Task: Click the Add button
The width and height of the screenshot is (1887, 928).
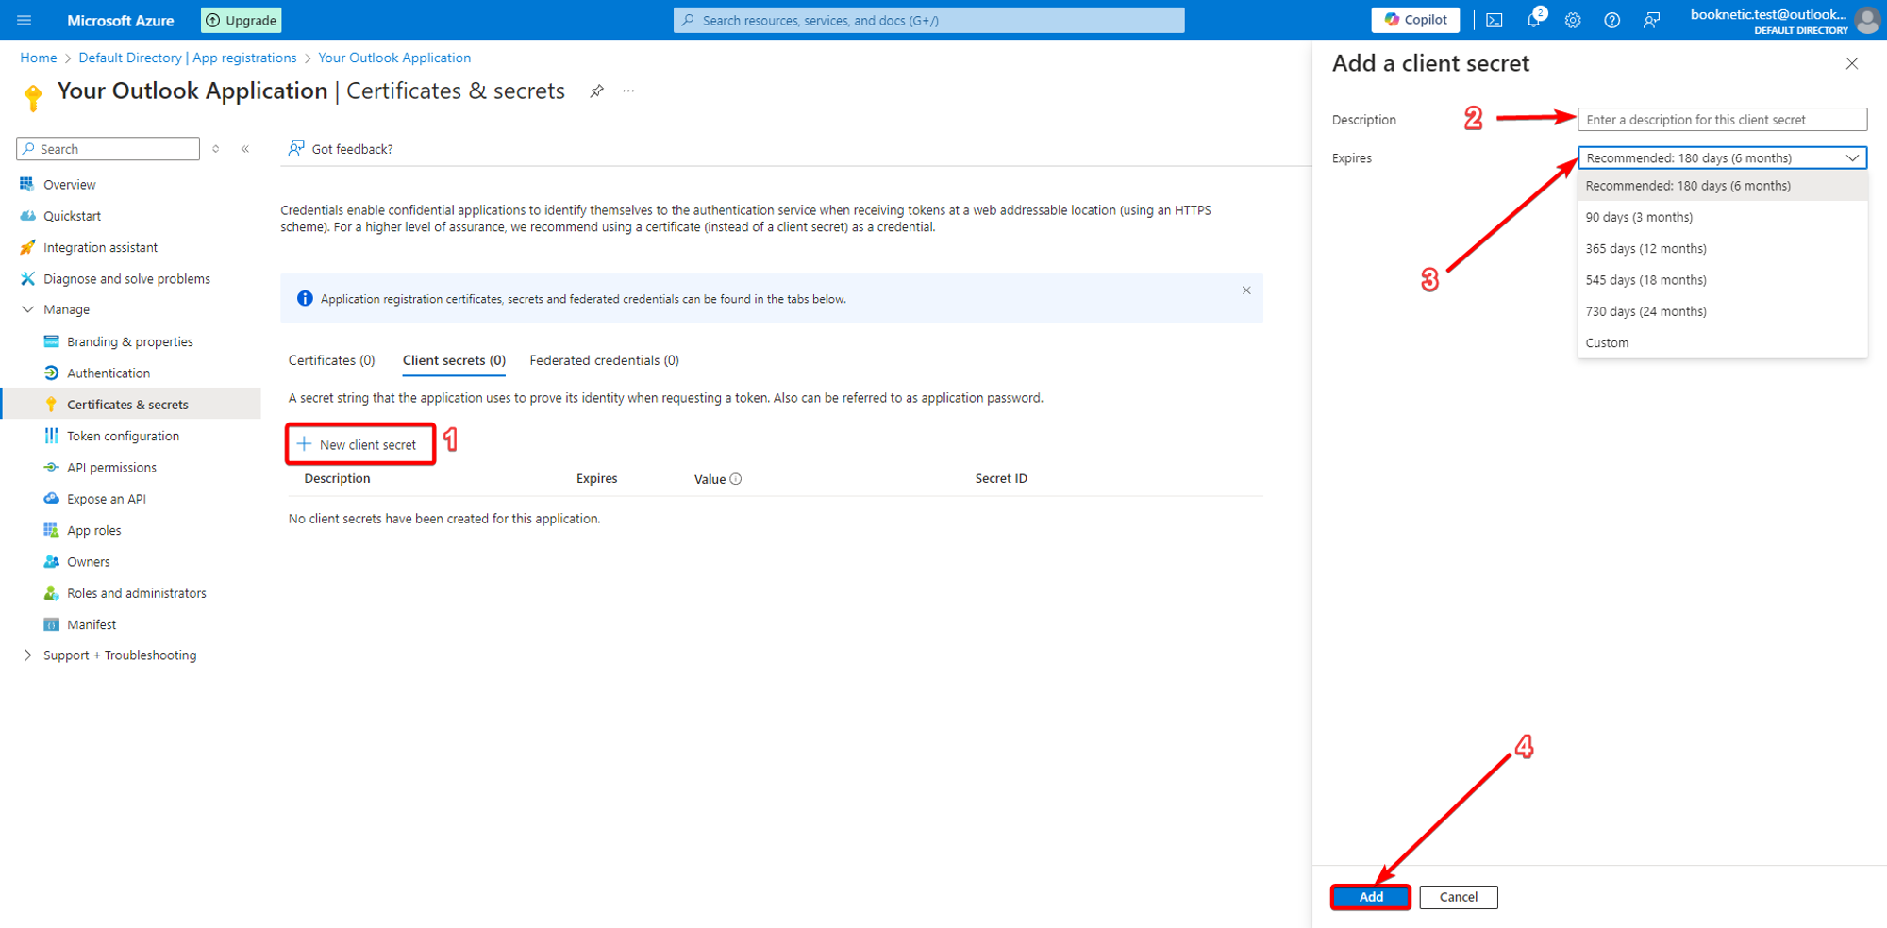Action: tap(1371, 897)
